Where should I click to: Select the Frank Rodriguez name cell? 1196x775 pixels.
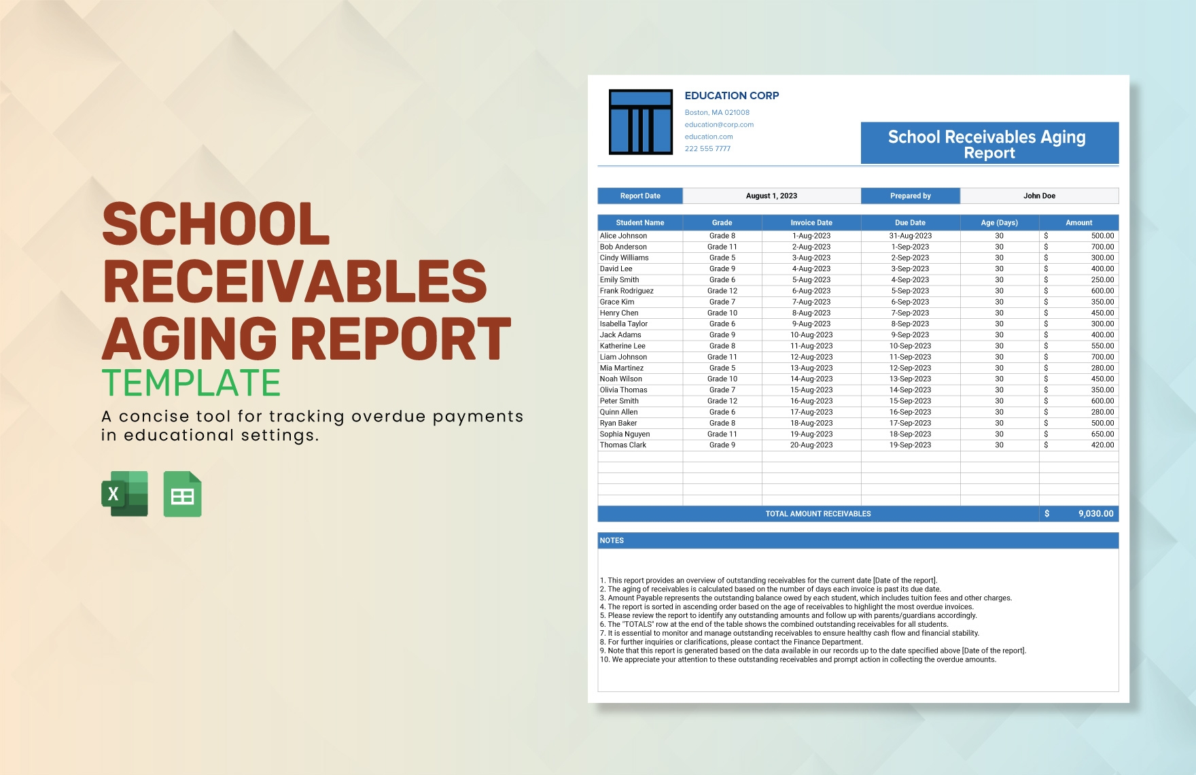(640, 291)
